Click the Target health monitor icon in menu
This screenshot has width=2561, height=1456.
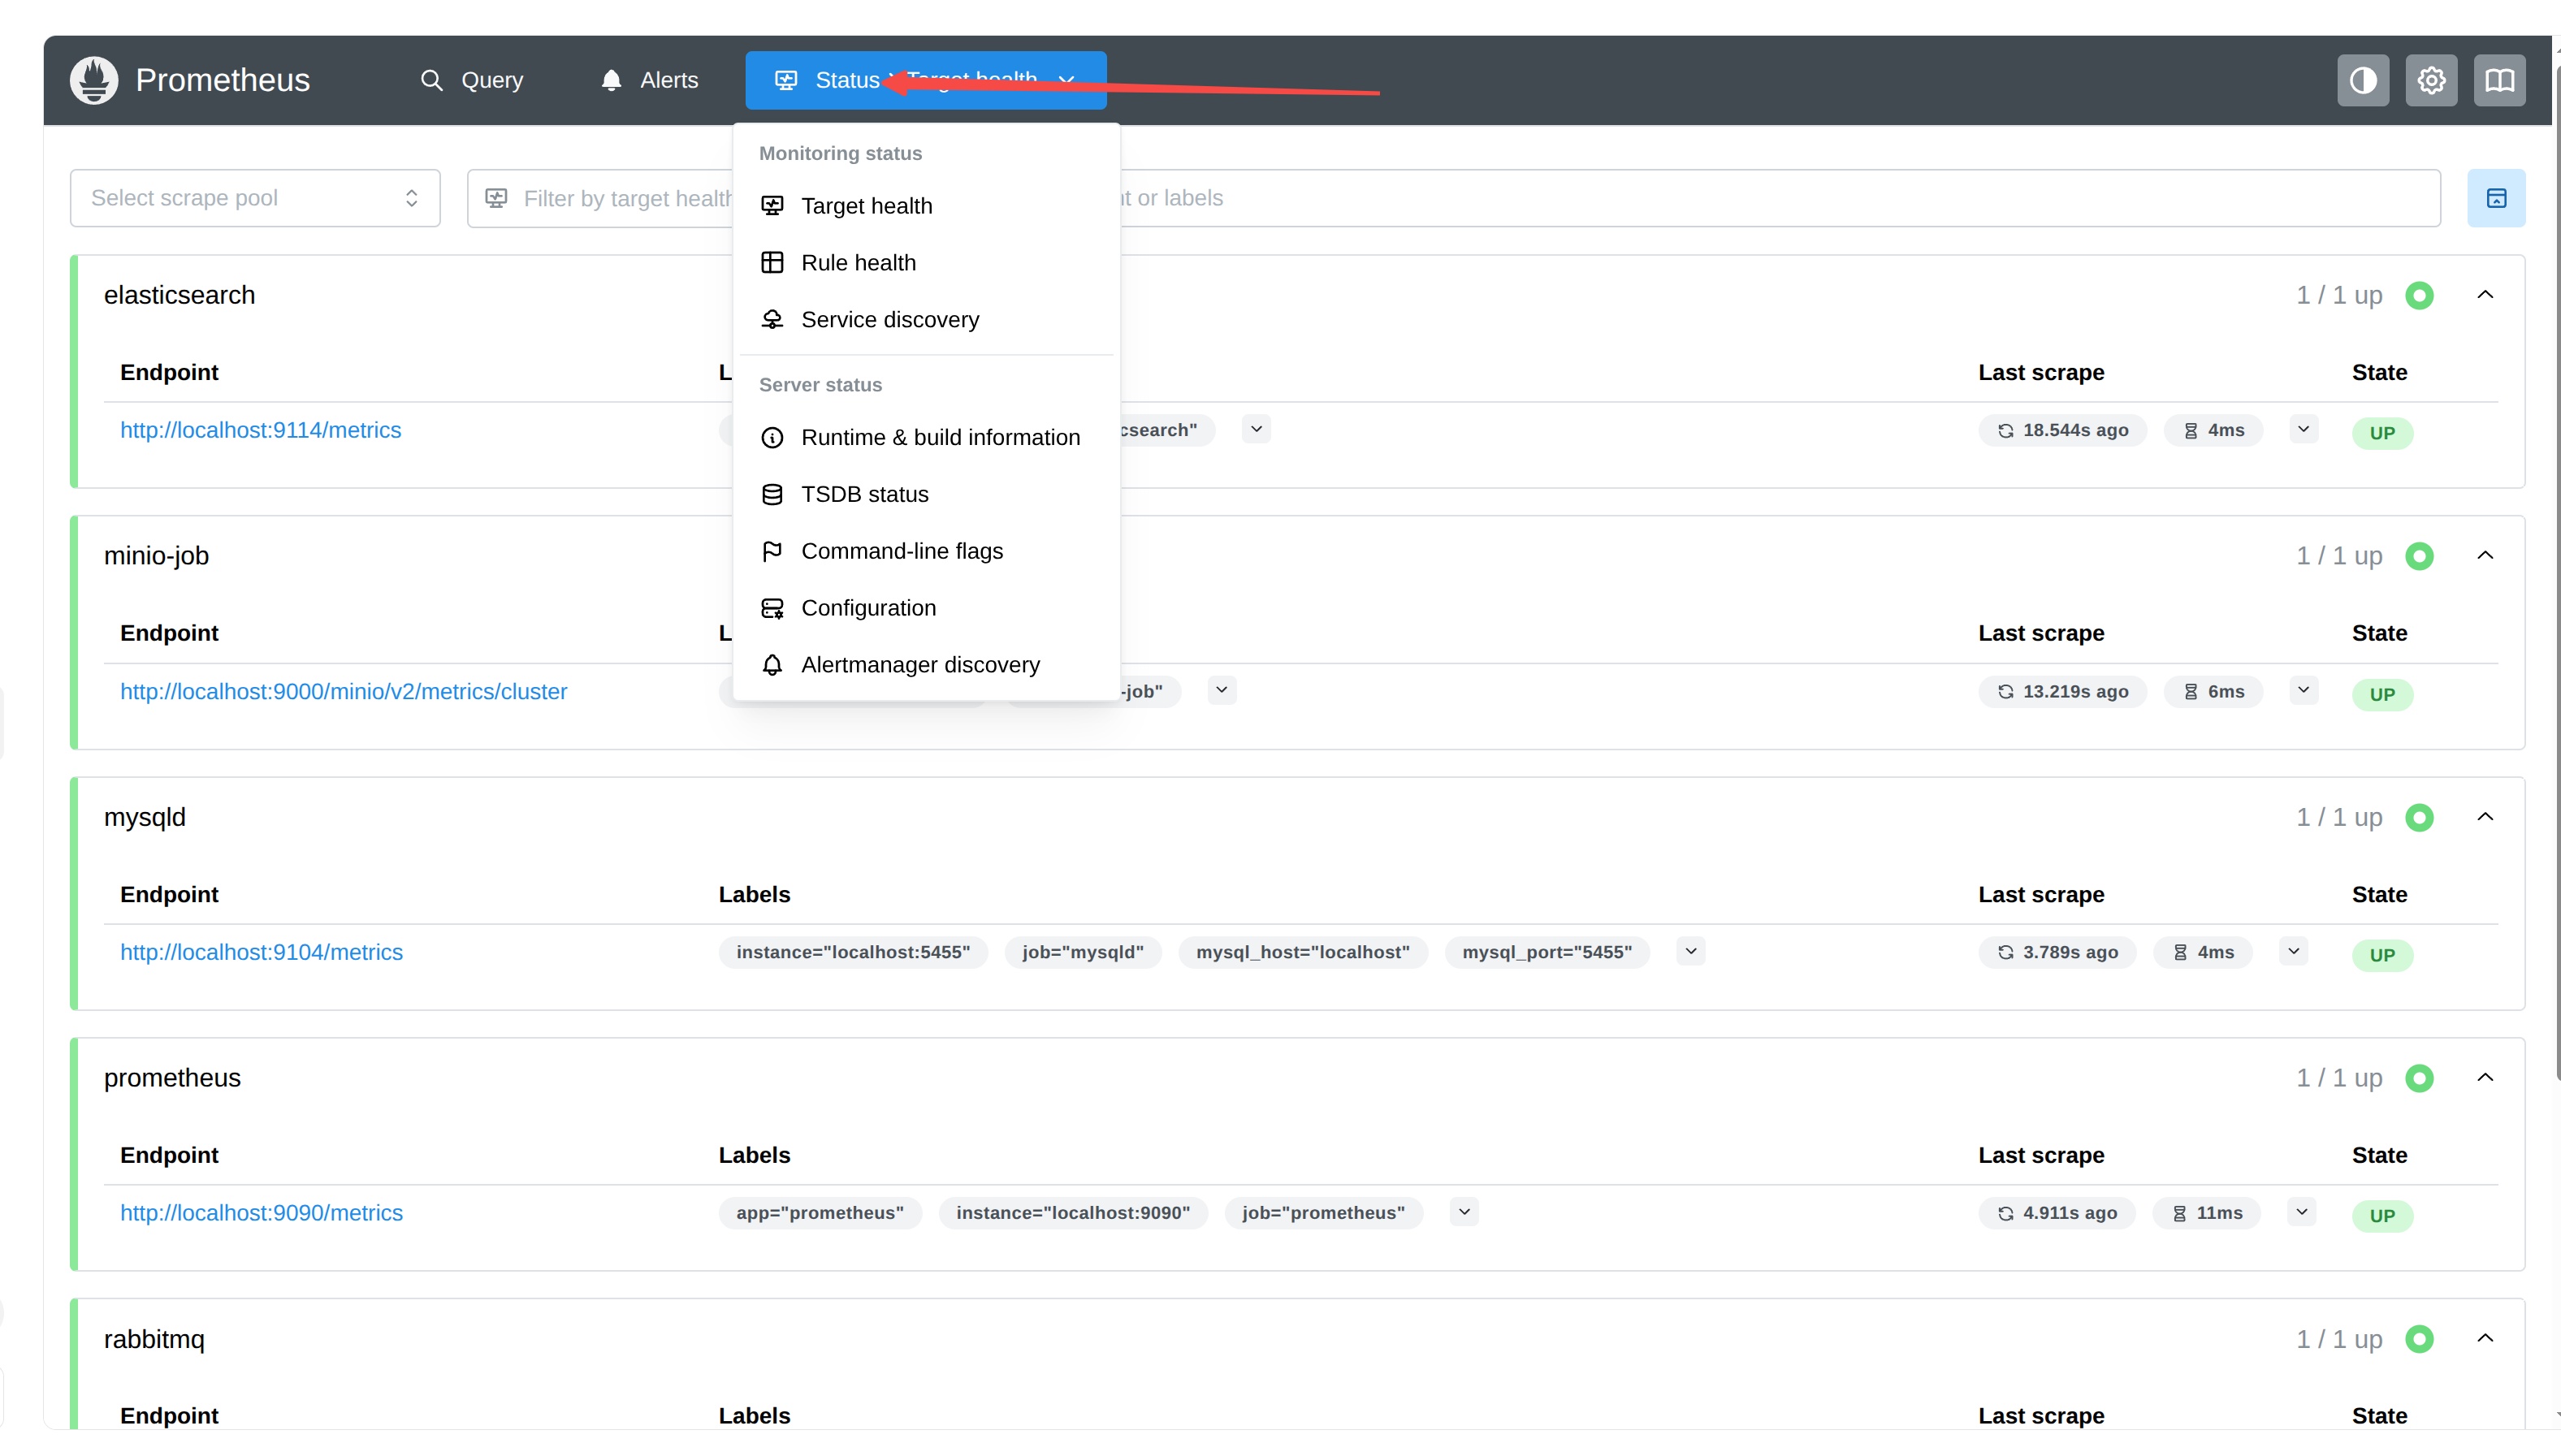click(x=772, y=206)
